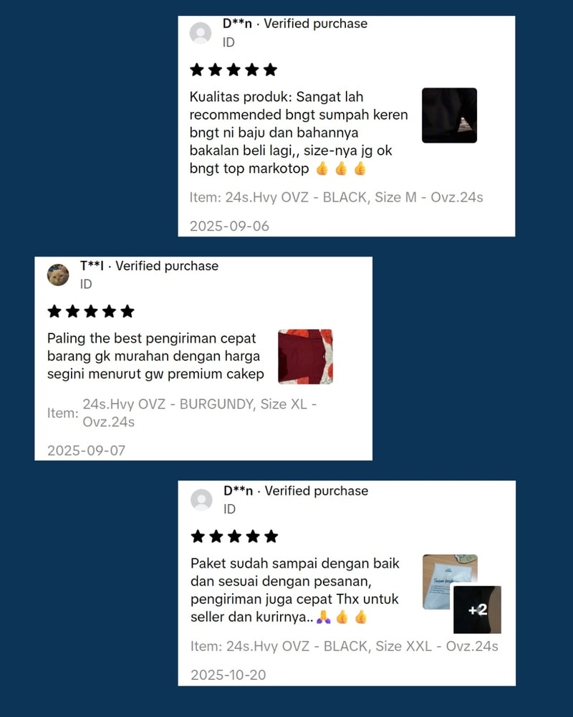View the +2 more photos overlay
The height and width of the screenshot is (717, 573).
(x=477, y=609)
